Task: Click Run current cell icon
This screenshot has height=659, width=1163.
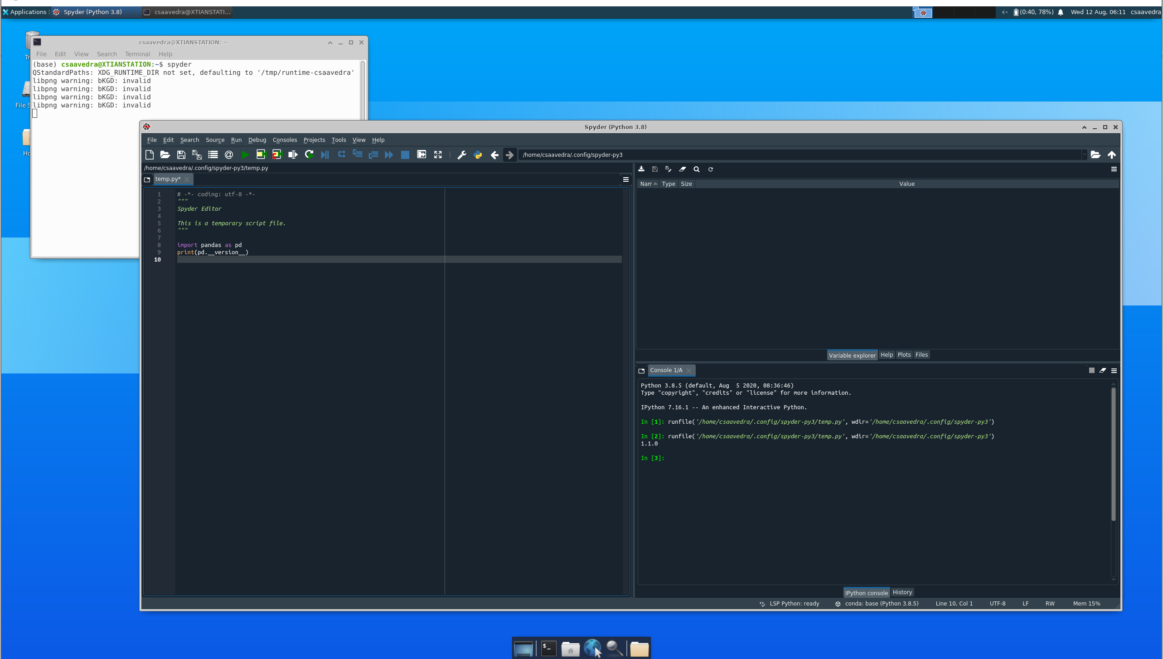Action: [x=261, y=155]
